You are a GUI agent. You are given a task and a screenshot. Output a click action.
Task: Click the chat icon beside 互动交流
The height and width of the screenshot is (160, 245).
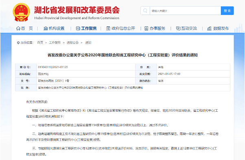[178, 28]
